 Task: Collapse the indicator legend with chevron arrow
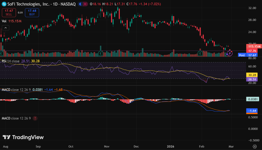pos(5,28)
